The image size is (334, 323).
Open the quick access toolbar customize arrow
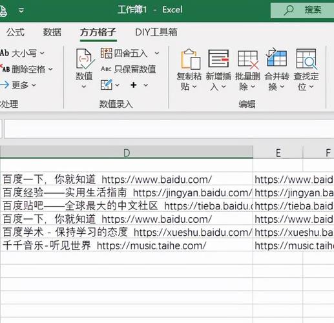point(21,10)
